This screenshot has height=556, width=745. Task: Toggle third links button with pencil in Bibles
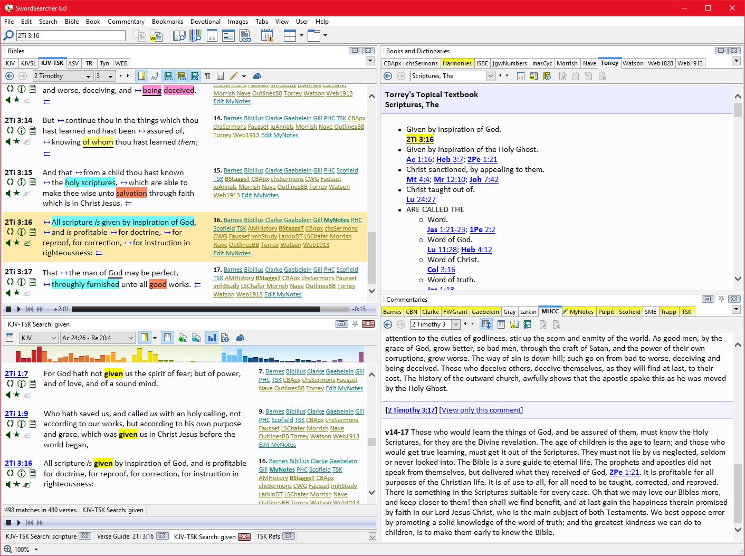195,76
